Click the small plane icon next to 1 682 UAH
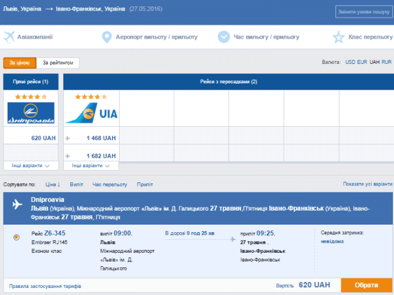The image size is (394, 295). (68, 155)
